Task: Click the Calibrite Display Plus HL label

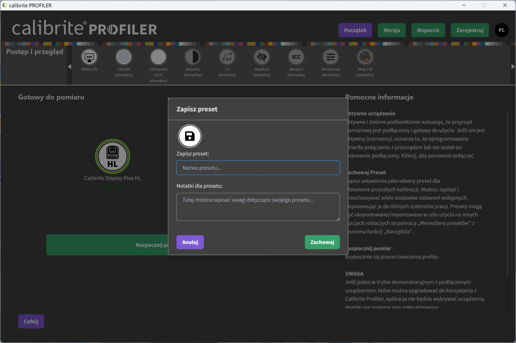Action: 112,178
